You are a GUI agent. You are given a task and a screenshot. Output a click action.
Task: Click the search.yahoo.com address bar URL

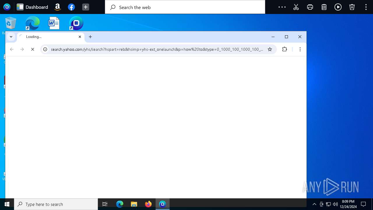coord(157,49)
